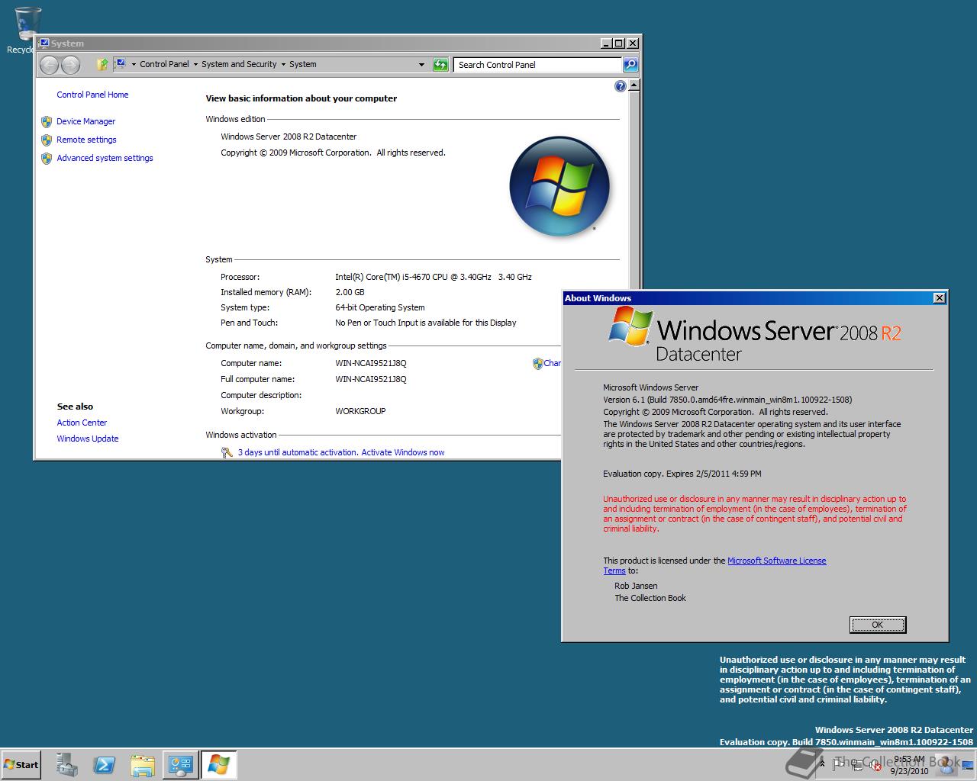Click Activate Windows now link
The image size is (977, 781).
(403, 452)
